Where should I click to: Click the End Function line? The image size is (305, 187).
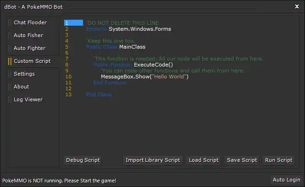[110, 82]
